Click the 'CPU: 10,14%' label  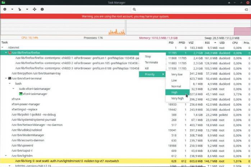29,38
